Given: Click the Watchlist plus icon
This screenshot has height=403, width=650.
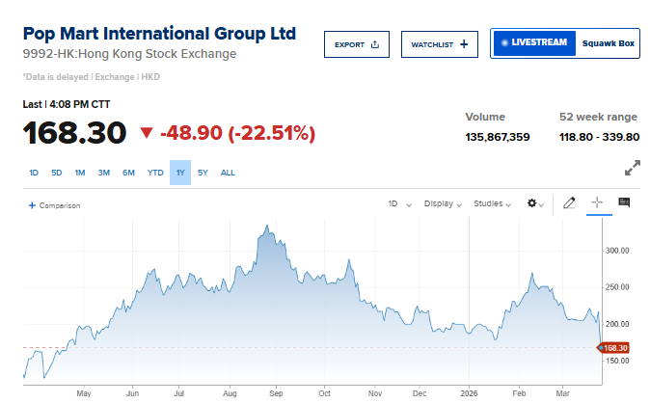Looking at the screenshot, I should (x=464, y=44).
